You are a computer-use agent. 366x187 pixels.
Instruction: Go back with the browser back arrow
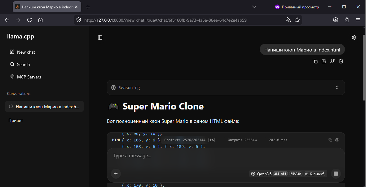tap(7, 20)
